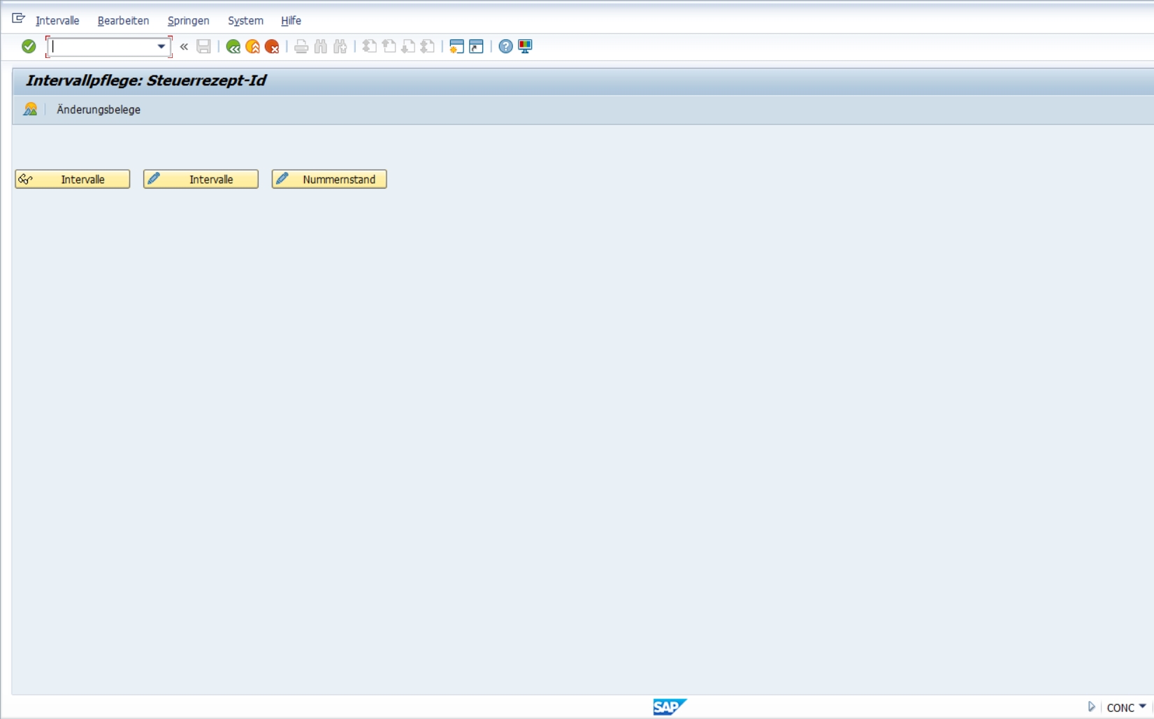The width and height of the screenshot is (1154, 719).
Task: Open the System menu
Action: [245, 21]
